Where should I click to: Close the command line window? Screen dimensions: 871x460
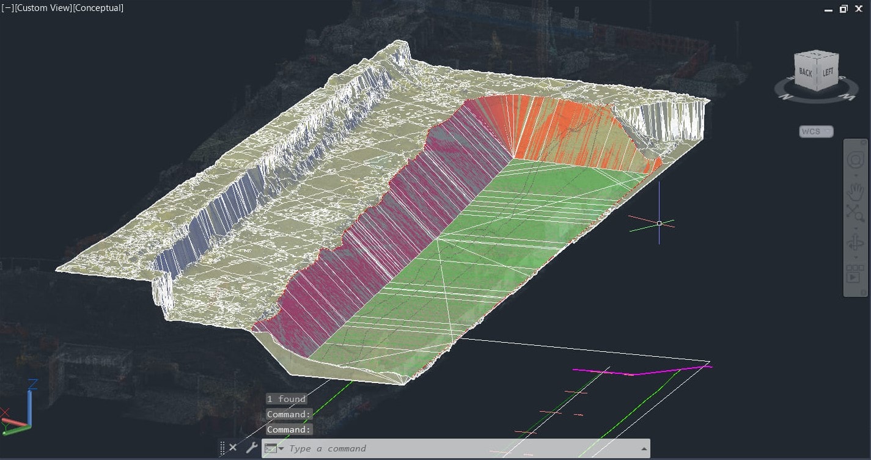[x=233, y=448]
